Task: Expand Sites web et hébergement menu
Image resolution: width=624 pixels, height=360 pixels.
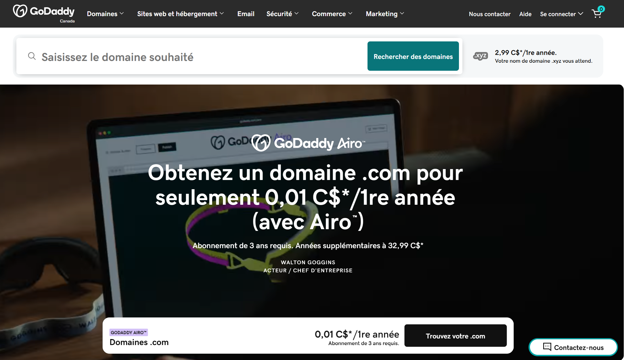Action: 180,14
